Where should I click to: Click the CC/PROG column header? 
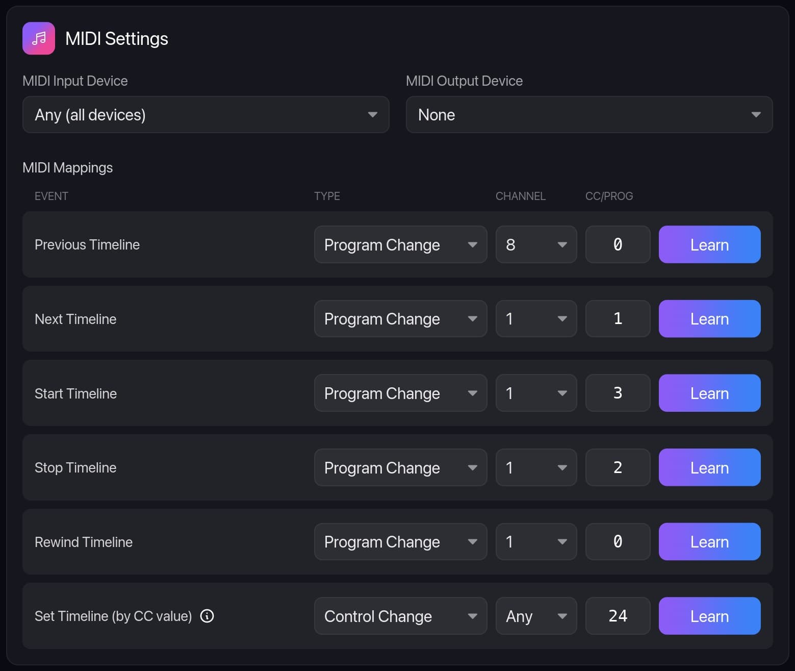609,196
